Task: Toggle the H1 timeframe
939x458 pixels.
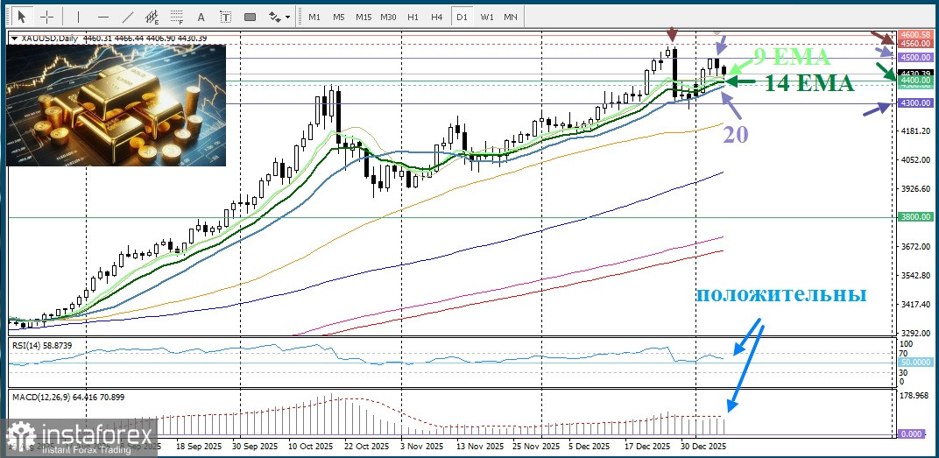Action: (x=413, y=17)
